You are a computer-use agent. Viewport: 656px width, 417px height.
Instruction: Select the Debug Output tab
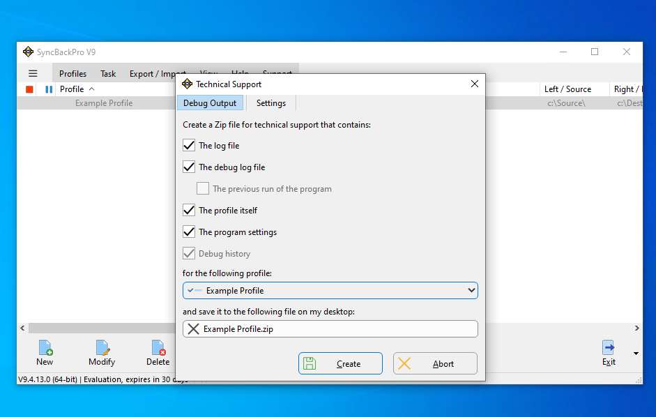[x=210, y=103]
